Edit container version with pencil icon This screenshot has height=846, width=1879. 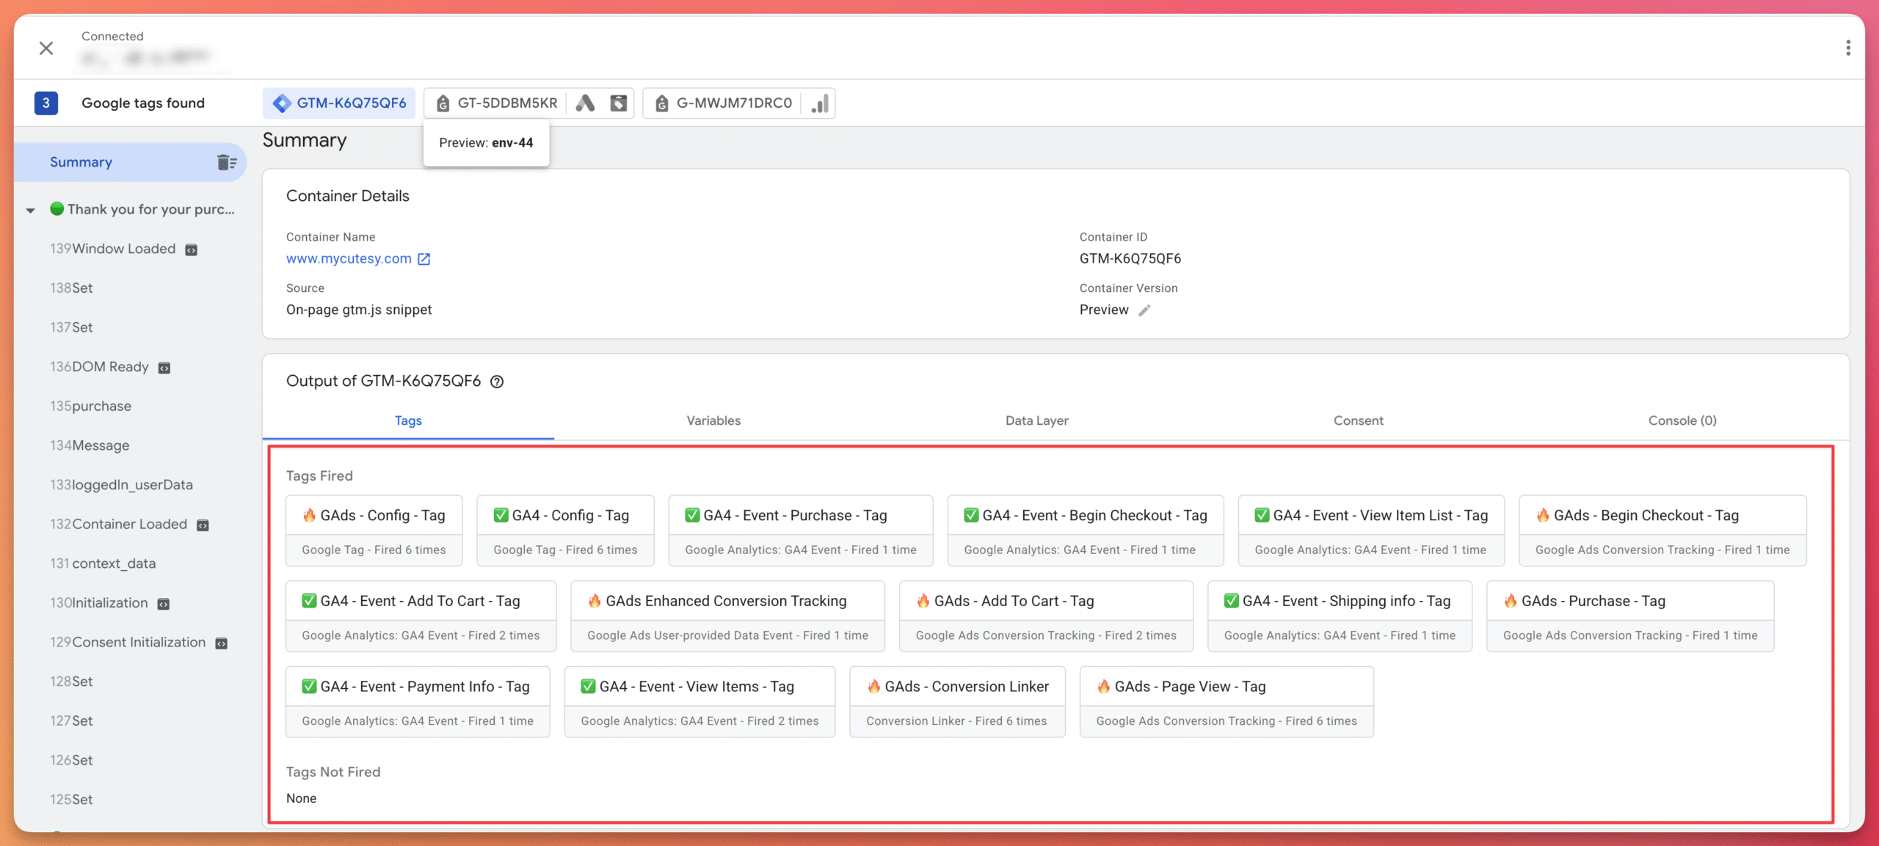(x=1144, y=310)
